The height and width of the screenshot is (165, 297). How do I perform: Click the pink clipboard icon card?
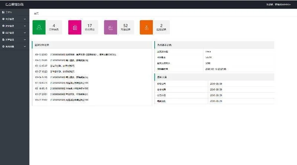(75, 27)
